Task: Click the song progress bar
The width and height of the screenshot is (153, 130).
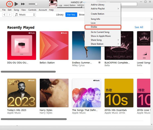Action: pyautogui.click(x=71, y=7)
